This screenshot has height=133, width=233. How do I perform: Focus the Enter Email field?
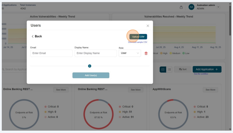[51, 53]
